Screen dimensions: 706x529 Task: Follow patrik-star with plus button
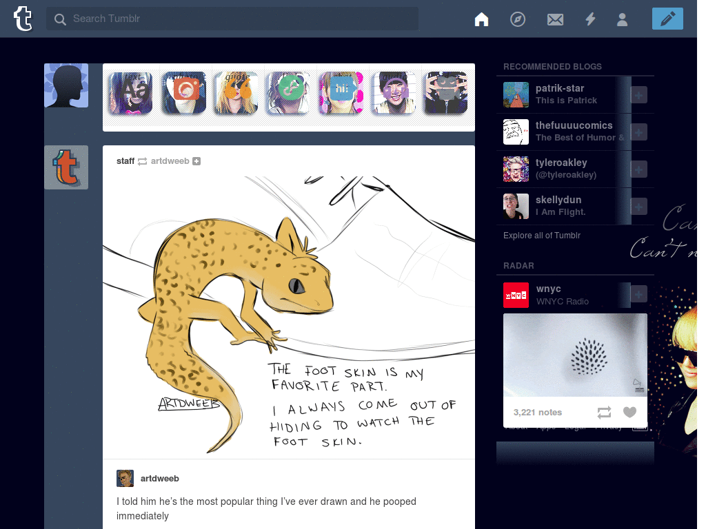click(x=639, y=95)
